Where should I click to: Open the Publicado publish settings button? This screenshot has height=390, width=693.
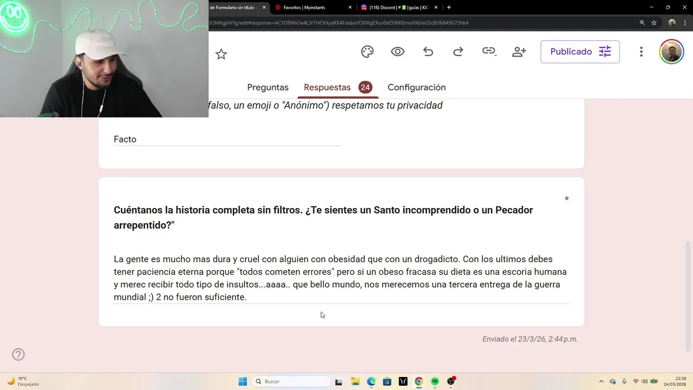pos(580,51)
